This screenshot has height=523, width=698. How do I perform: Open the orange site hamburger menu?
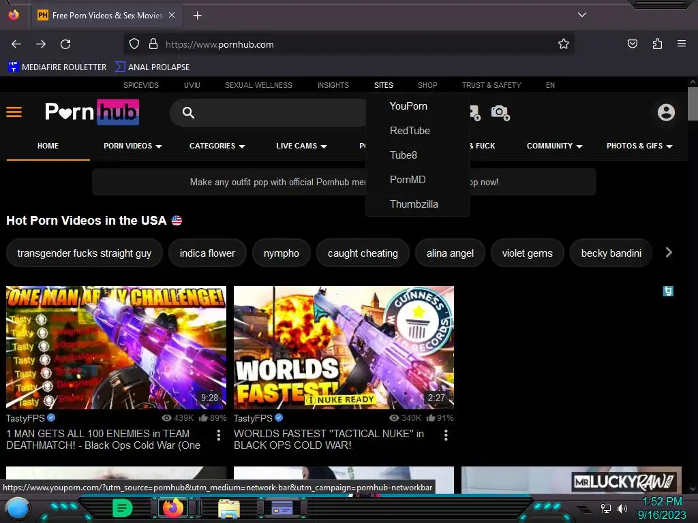tap(14, 112)
